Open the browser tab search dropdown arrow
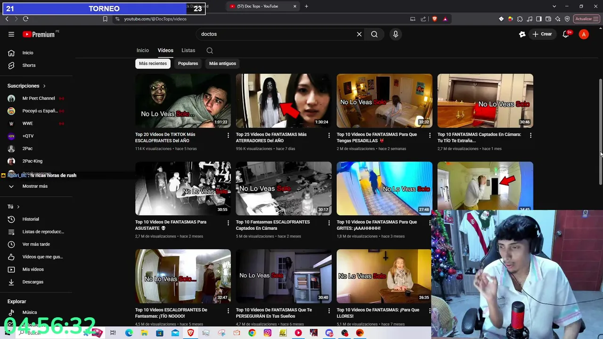Viewport: 603px width, 339px height. (x=554, y=6)
